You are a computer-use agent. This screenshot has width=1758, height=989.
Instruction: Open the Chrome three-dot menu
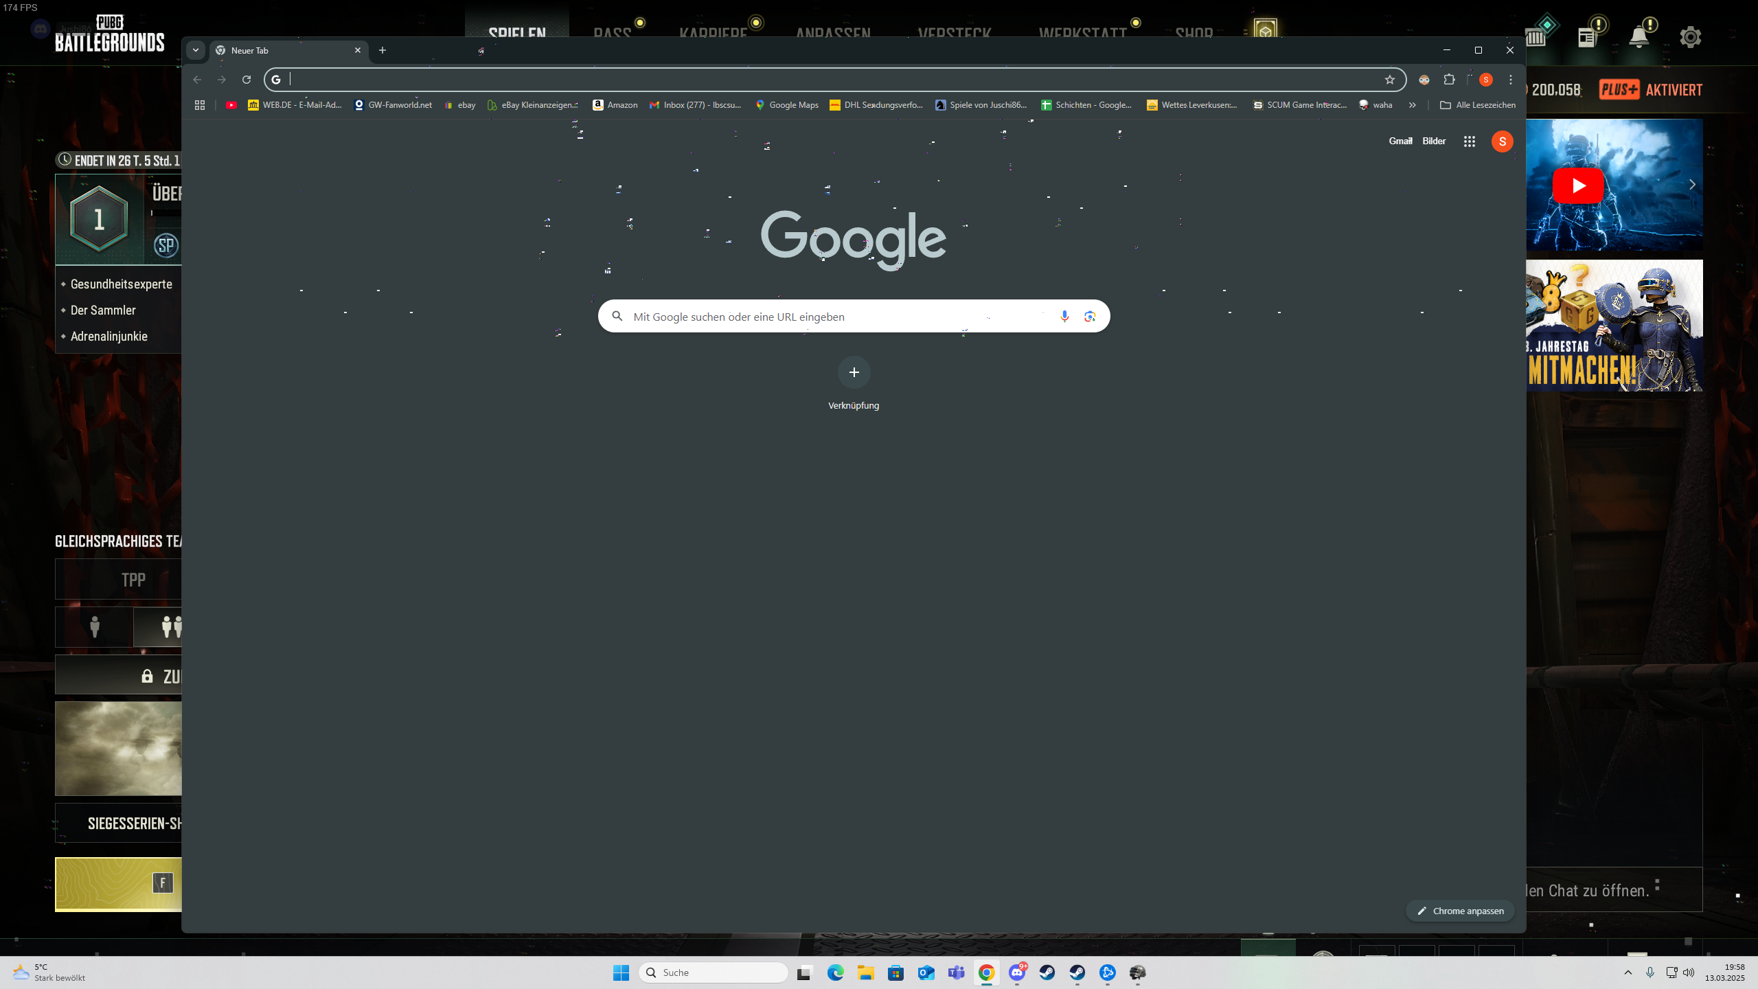(1511, 80)
